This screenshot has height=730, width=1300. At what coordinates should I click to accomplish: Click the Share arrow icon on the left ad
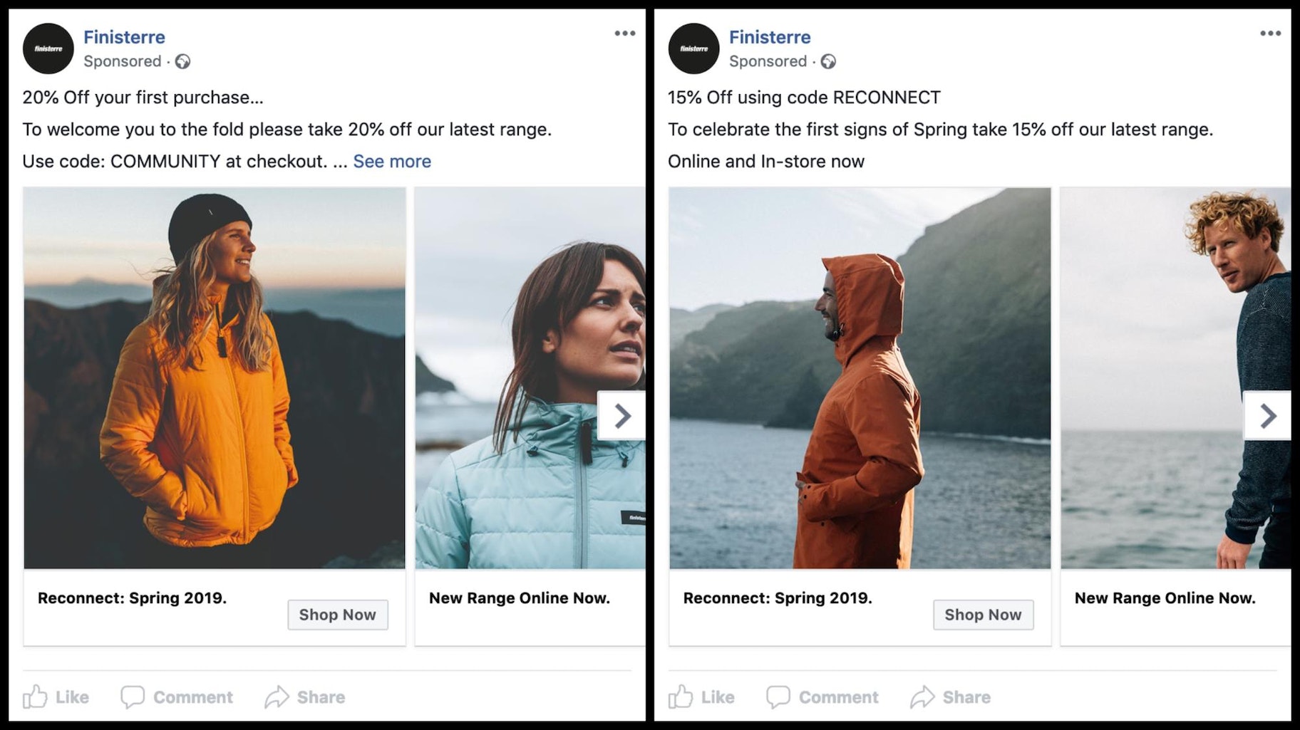tap(278, 697)
